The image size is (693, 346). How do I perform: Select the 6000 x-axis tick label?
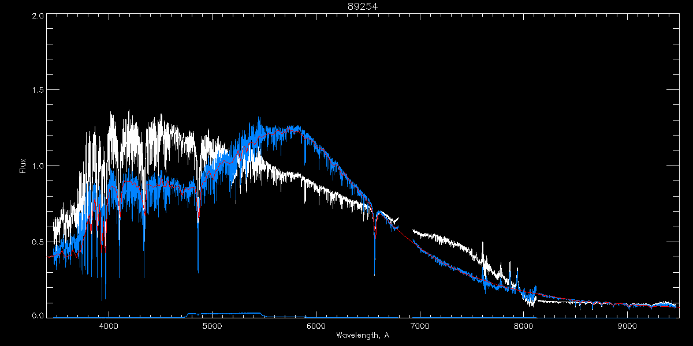[316, 326]
